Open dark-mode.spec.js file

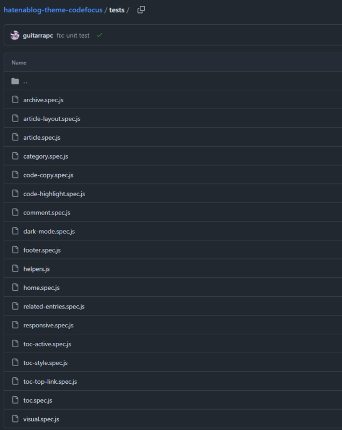tap(49, 232)
